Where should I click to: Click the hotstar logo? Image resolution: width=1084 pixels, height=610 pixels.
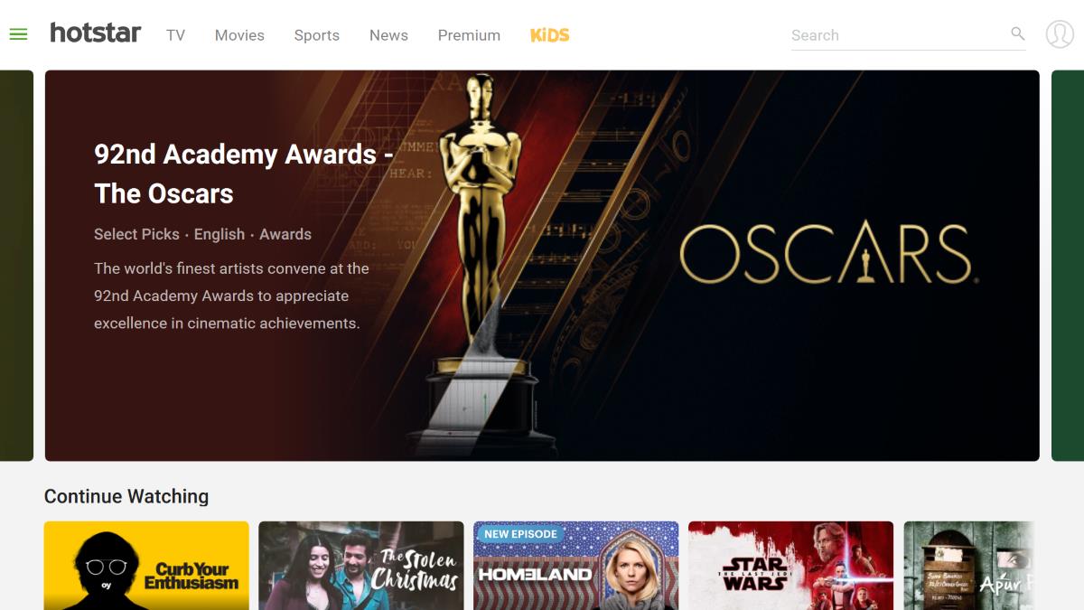(95, 33)
